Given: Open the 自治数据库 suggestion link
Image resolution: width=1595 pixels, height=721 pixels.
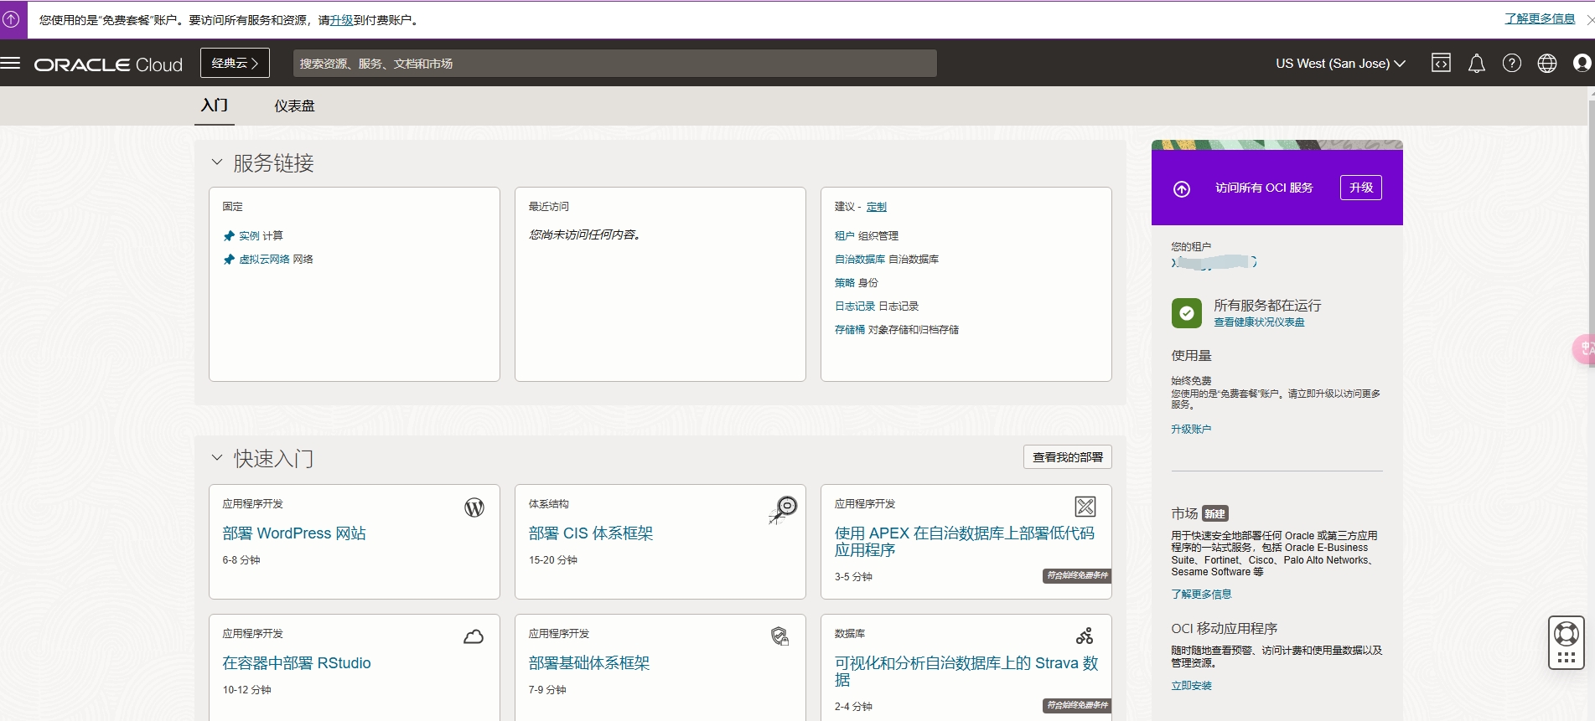Looking at the screenshot, I should coord(860,260).
